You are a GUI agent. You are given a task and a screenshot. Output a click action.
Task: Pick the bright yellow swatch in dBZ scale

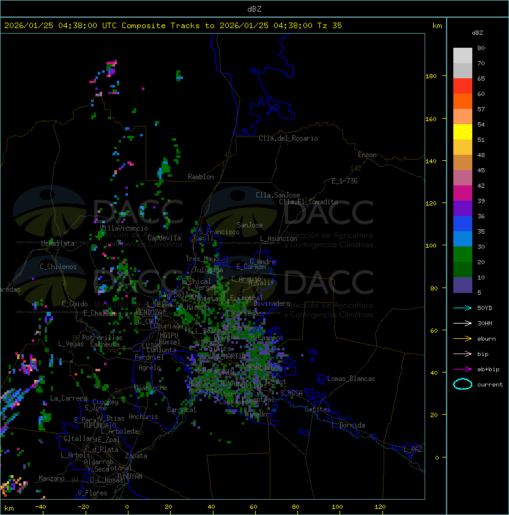pyautogui.click(x=463, y=132)
